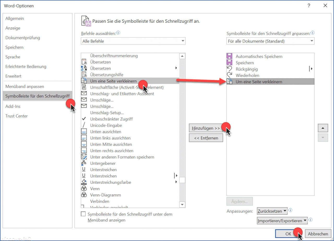Click the info icon next to Importieren/Exportieren
This screenshot has width=334, height=241.
tap(311, 220)
